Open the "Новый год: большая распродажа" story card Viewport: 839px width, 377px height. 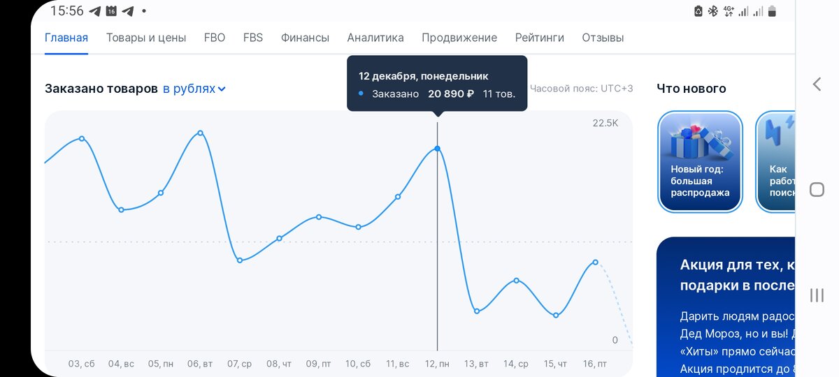coord(700,161)
